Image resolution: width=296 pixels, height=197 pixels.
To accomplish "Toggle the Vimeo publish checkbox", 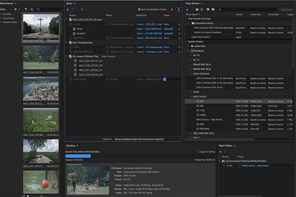I will 73,29.
